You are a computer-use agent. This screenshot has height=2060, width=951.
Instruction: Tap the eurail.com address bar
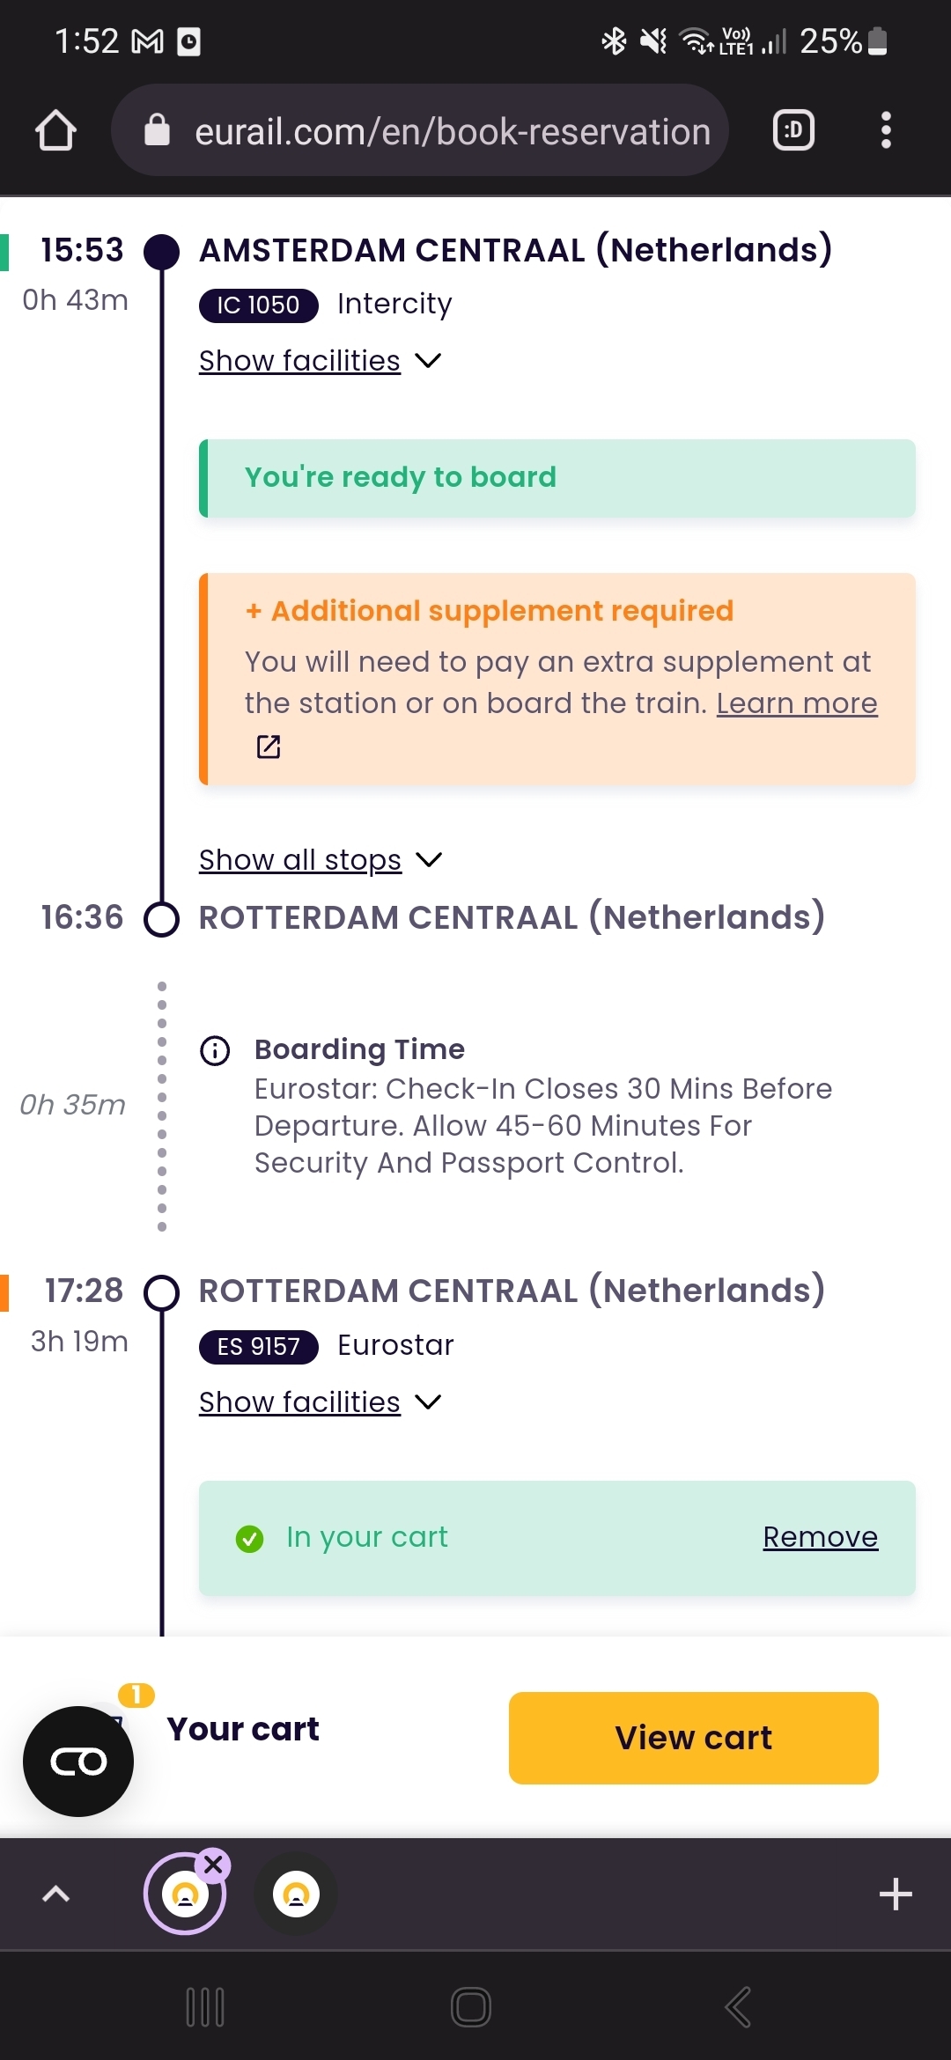[x=420, y=130]
